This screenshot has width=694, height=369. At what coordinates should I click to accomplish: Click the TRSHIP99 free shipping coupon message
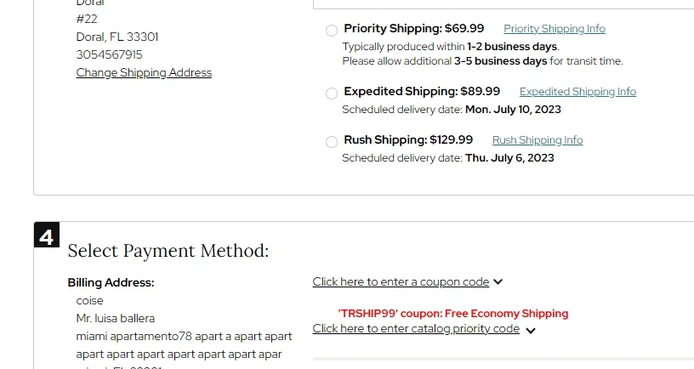point(453,314)
